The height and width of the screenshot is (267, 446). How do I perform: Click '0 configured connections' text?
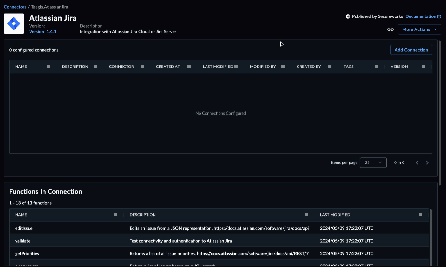coord(34,50)
